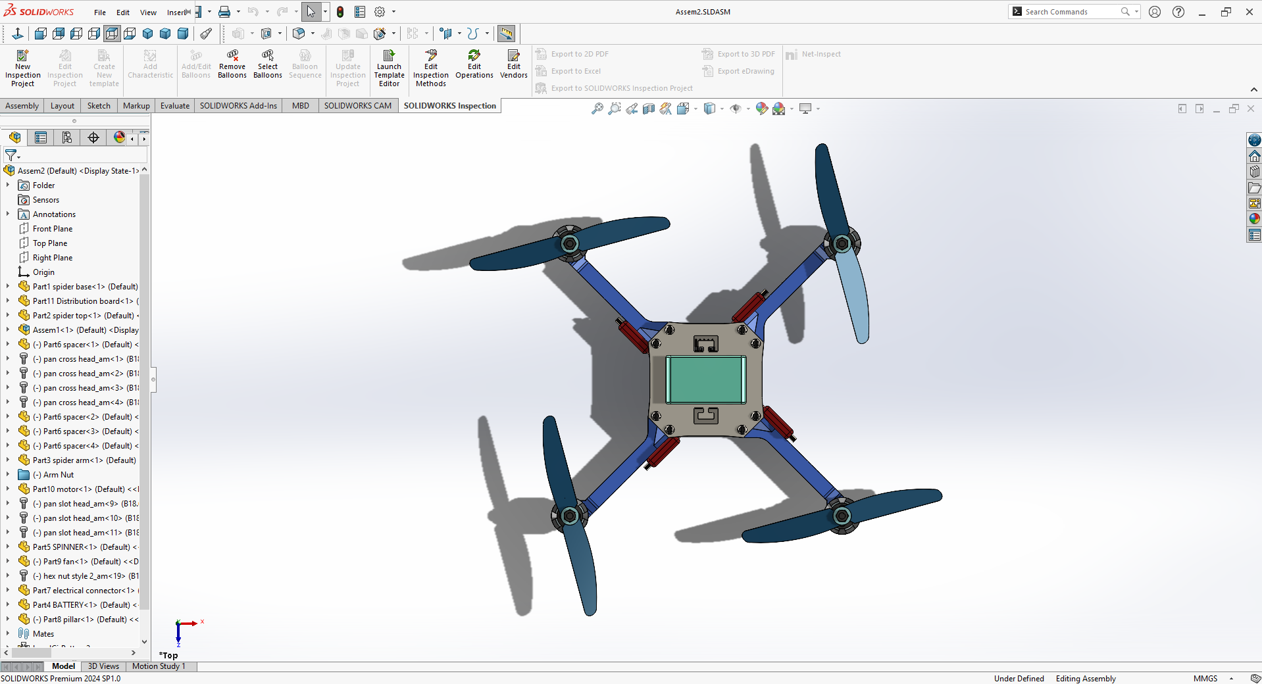This screenshot has width=1262, height=684.
Task: Click the Zoom to Fit magnifier icon
Action: pos(597,109)
